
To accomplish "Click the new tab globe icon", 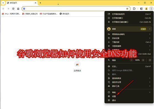I will (8, 3).
